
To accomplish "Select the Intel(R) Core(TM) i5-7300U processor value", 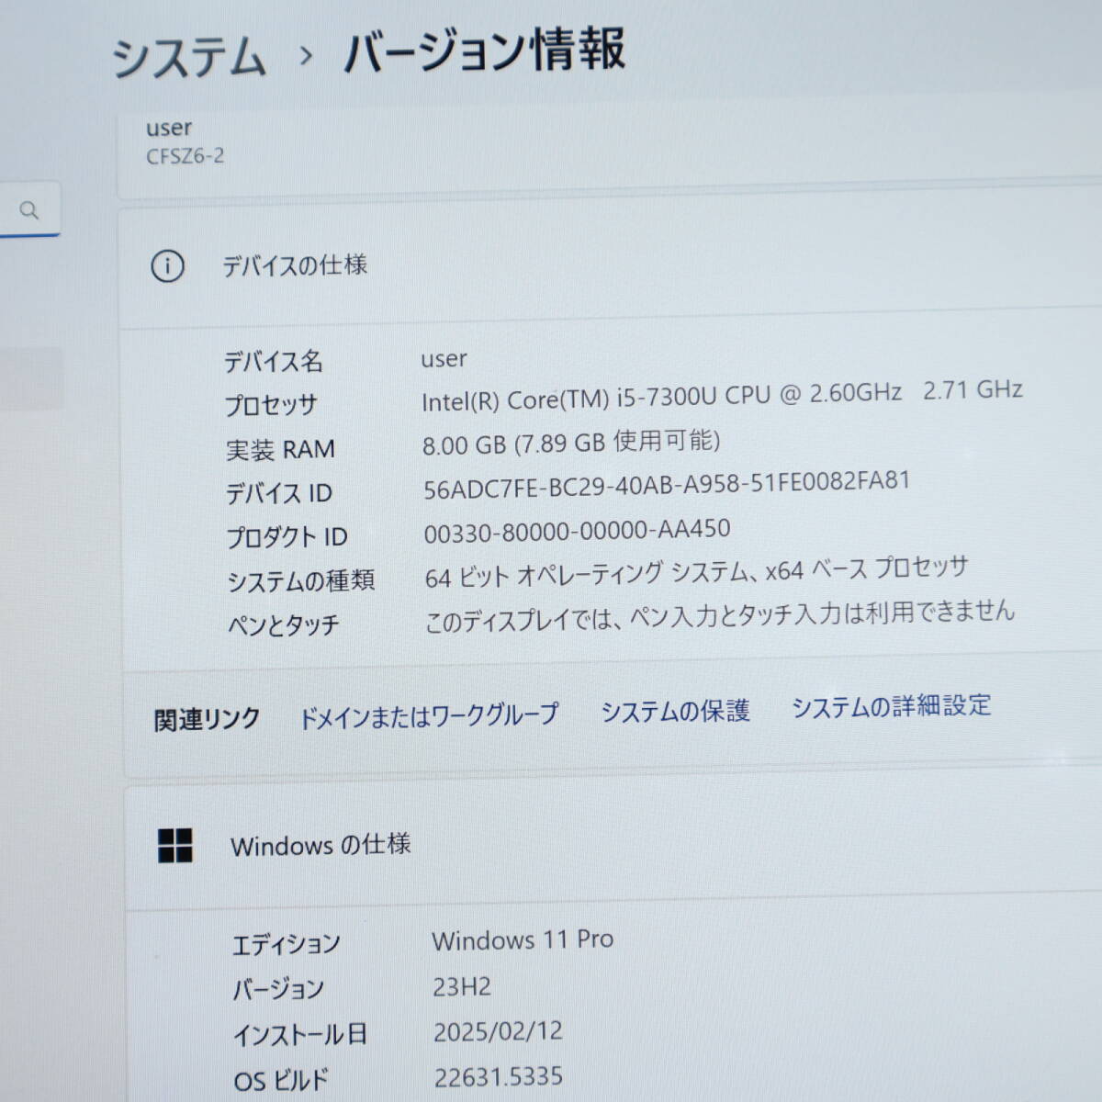I will [x=722, y=396].
